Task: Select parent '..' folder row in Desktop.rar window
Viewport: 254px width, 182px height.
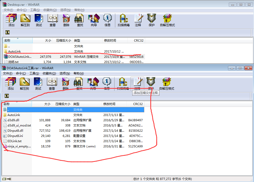Action: coord(74,46)
